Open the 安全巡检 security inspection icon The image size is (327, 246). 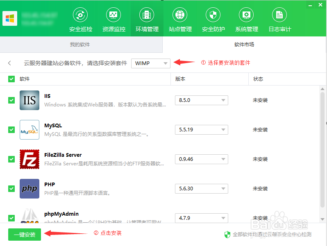80,15
